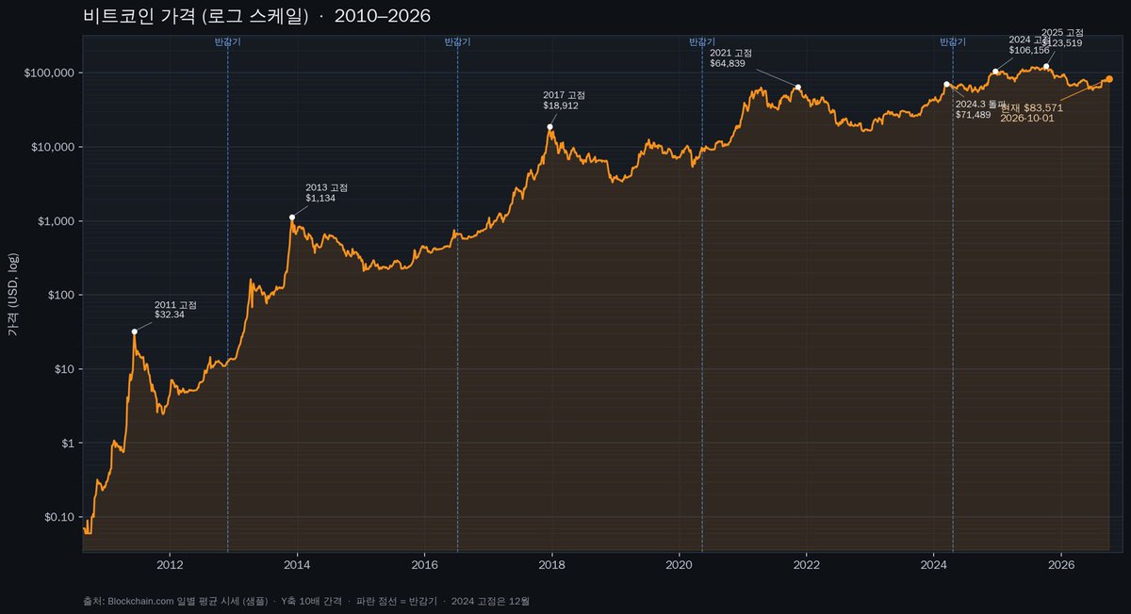1131x614 pixels.
Task: Click the 2024.3 돌파 label
Action: tap(982, 105)
